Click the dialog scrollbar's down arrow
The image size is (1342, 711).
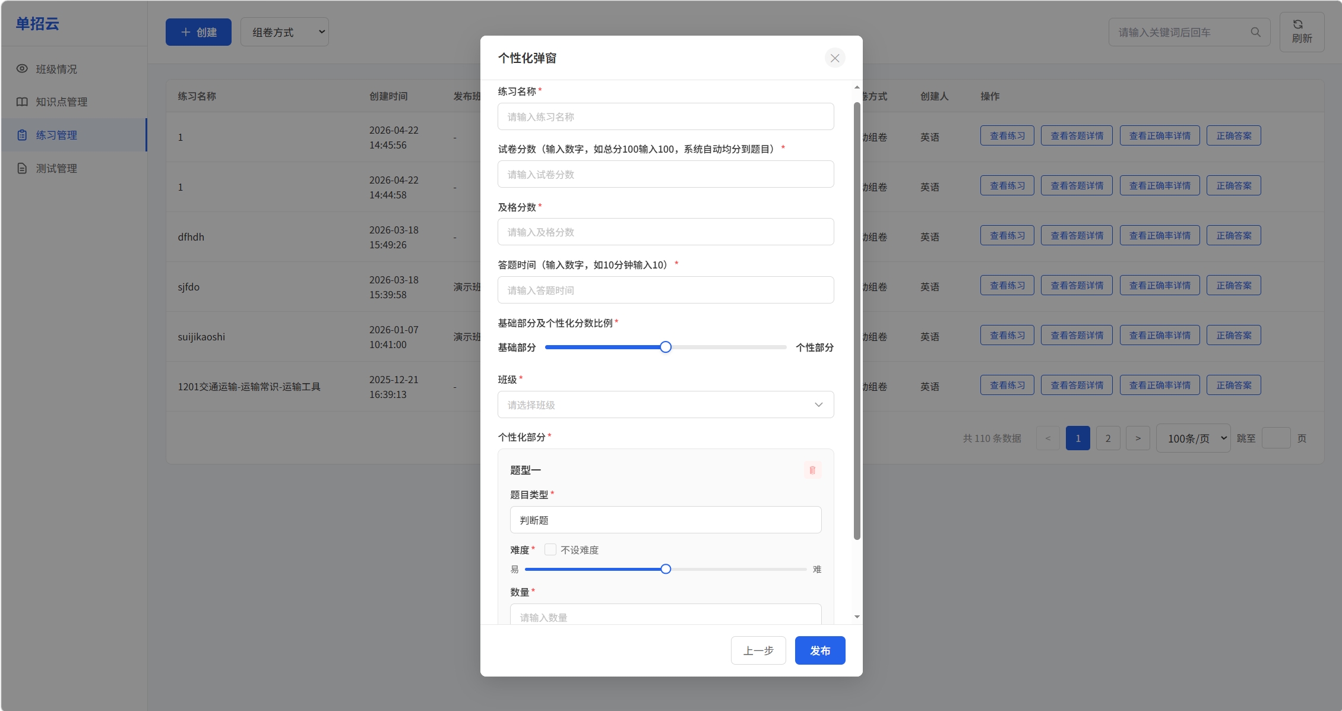click(x=857, y=617)
